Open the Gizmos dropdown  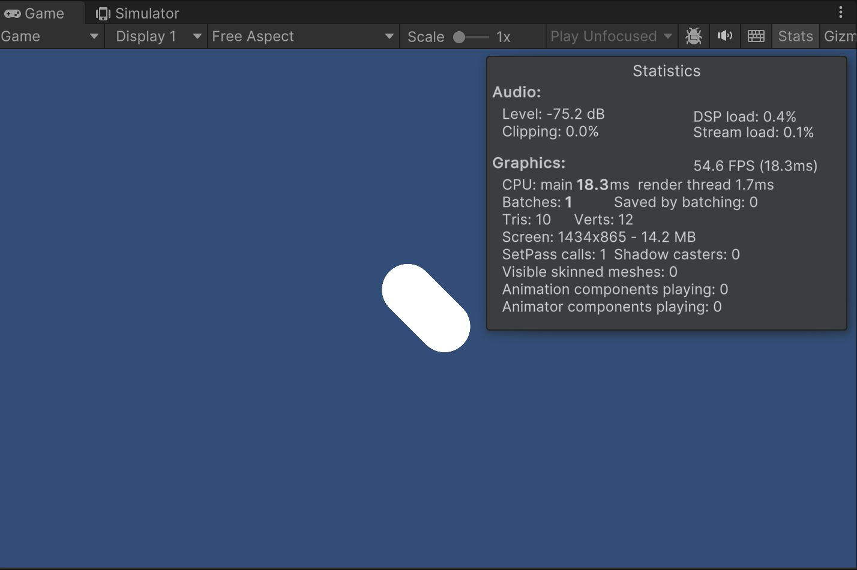840,36
